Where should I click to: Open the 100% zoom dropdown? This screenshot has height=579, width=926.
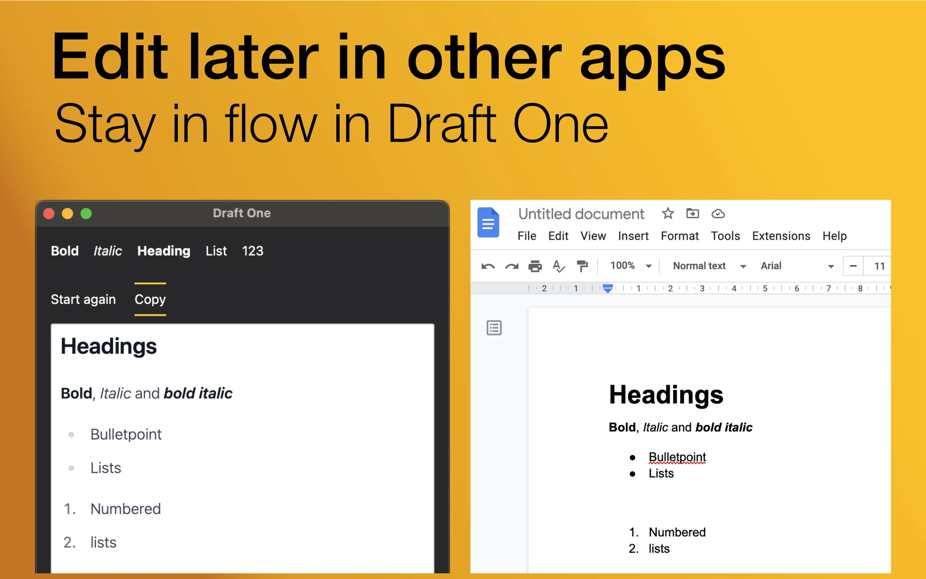pos(631,266)
